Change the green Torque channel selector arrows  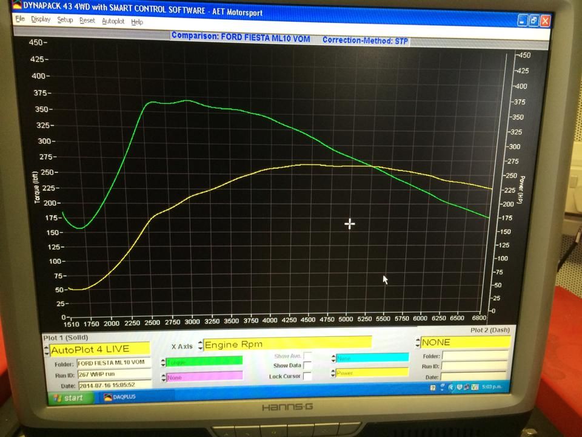pyautogui.click(x=163, y=362)
